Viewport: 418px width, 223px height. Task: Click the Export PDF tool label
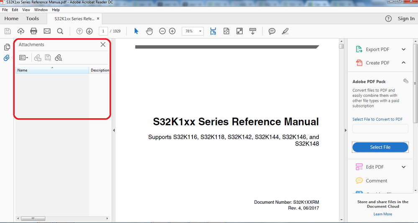pos(377,49)
